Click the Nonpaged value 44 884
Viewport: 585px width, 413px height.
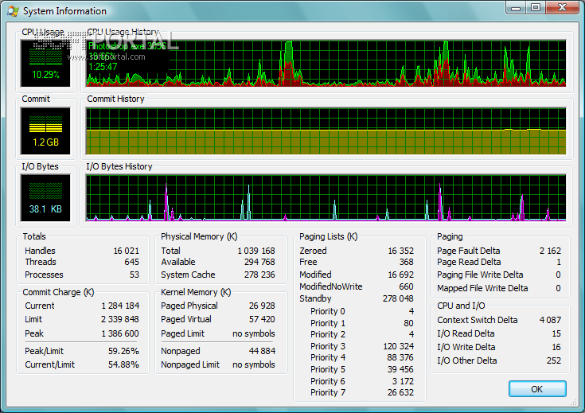point(262,351)
